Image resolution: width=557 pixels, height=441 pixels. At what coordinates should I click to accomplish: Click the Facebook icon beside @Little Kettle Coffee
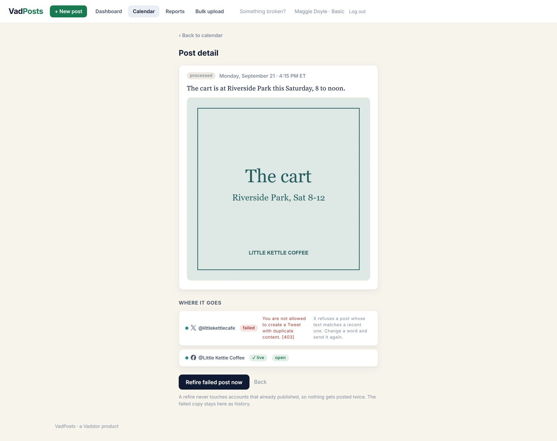[193, 358]
